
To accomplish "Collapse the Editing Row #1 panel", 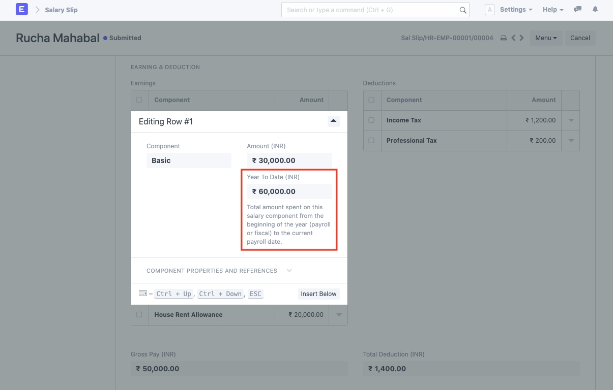I will pos(333,121).
